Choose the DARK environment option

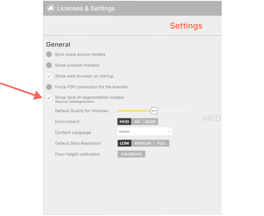150,122
